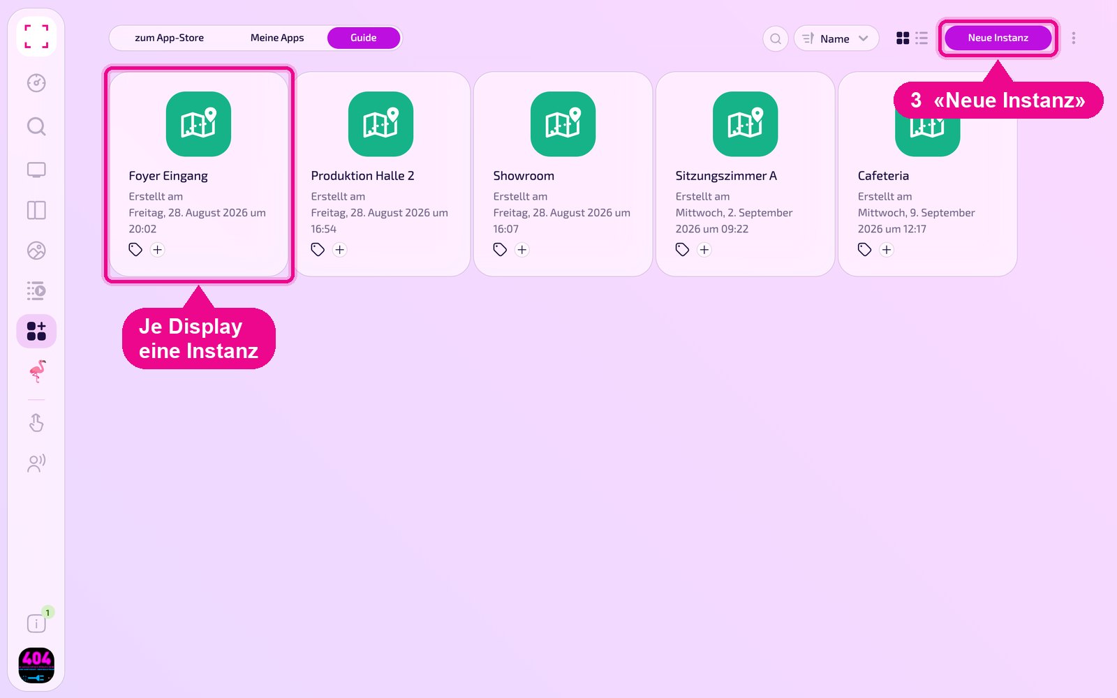This screenshot has width=1117, height=698.
Task: Click the green map icon on Sitzungszimmer A card
Action: (x=745, y=124)
